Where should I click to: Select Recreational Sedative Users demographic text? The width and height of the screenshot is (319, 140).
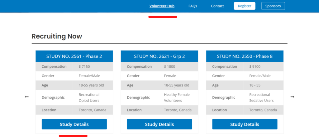(x=261, y=97)
